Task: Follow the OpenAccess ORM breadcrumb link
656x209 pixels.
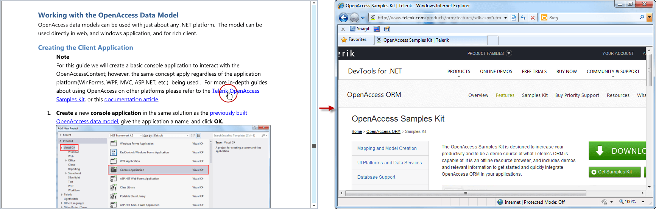Action: point(383,132)
